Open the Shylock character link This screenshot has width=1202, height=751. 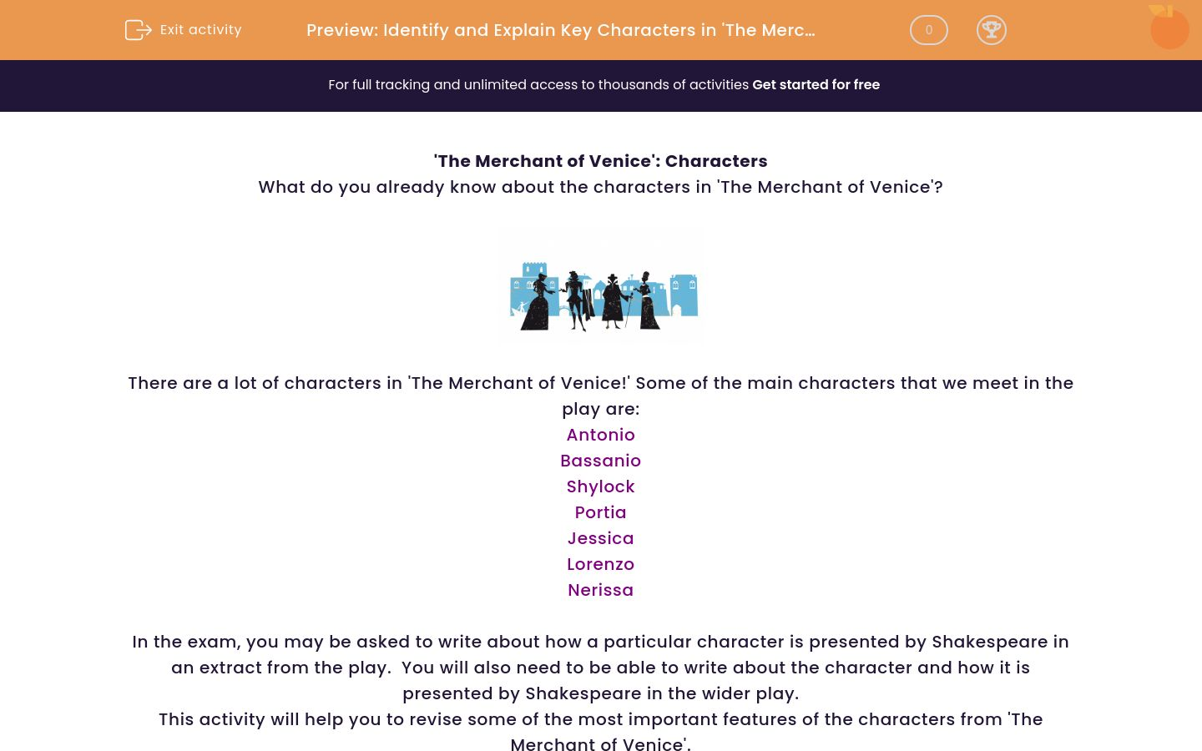[601, 486]
